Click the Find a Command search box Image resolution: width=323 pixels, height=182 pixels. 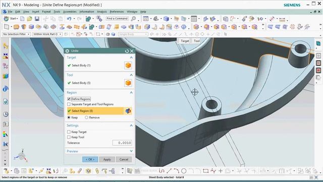117,19
